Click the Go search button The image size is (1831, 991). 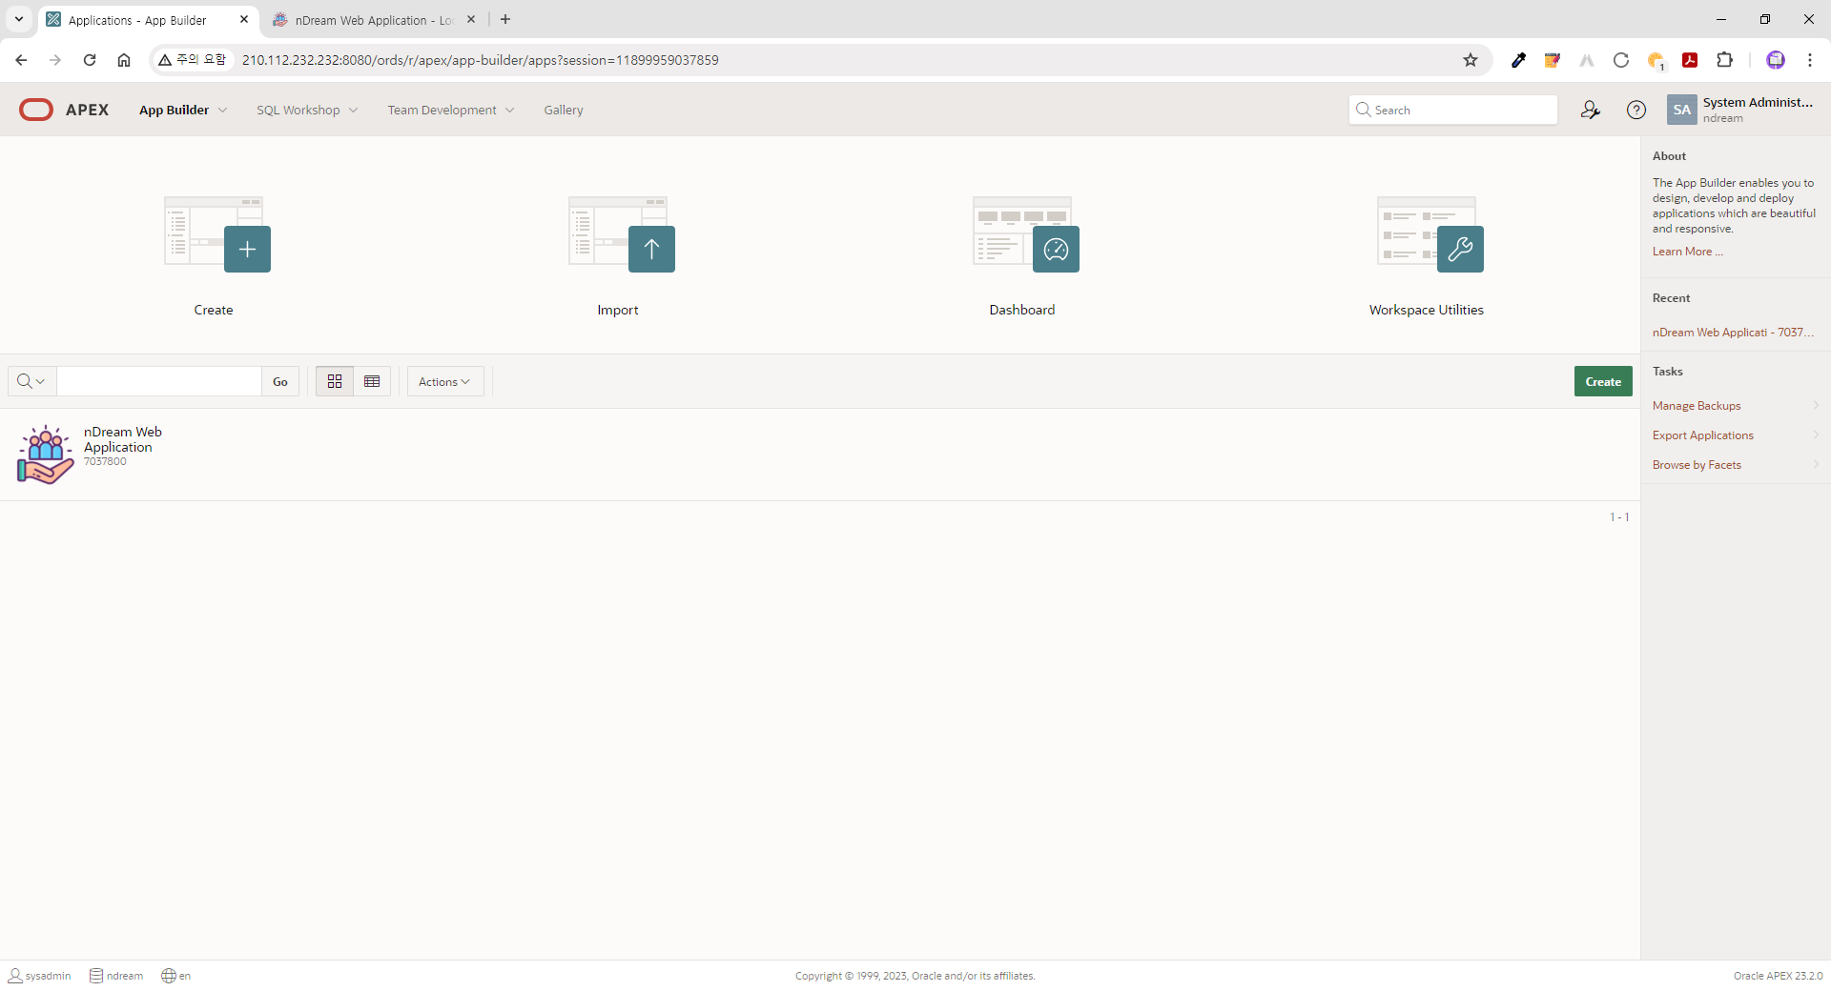[280, 381]
